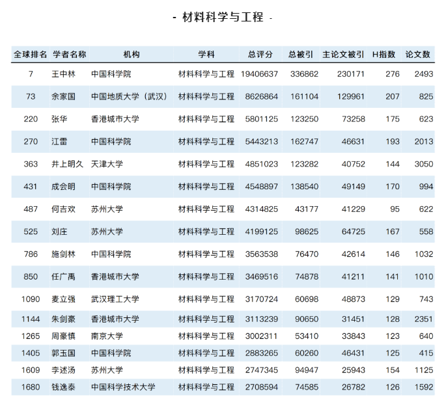This screenshot has height=398, width=444.
Task: Click main paper citations 64725
Action: coord(354,232)
